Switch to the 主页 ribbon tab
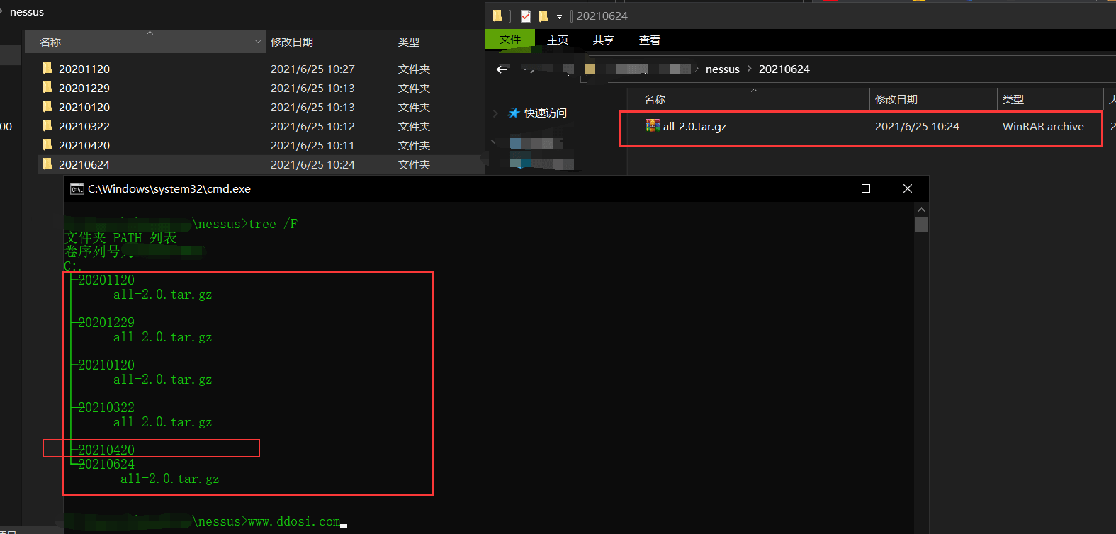 coord(558,40)
